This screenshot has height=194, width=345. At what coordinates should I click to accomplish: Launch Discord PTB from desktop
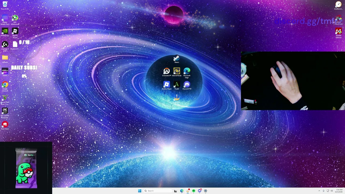tap(187, 86)
